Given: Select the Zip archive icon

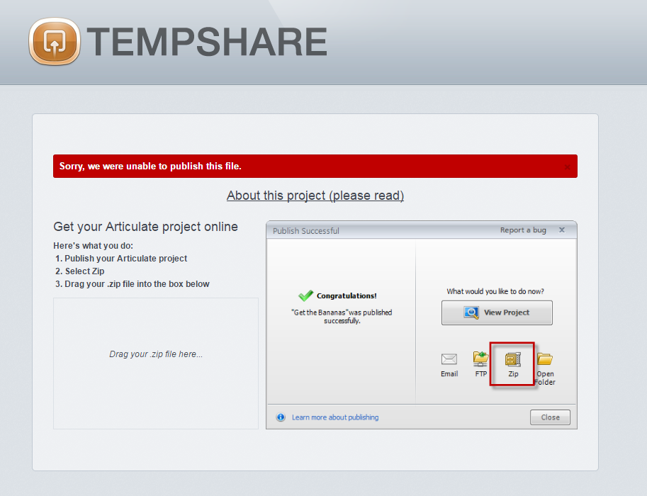Looking at the screenshot, I should point(513,359).
